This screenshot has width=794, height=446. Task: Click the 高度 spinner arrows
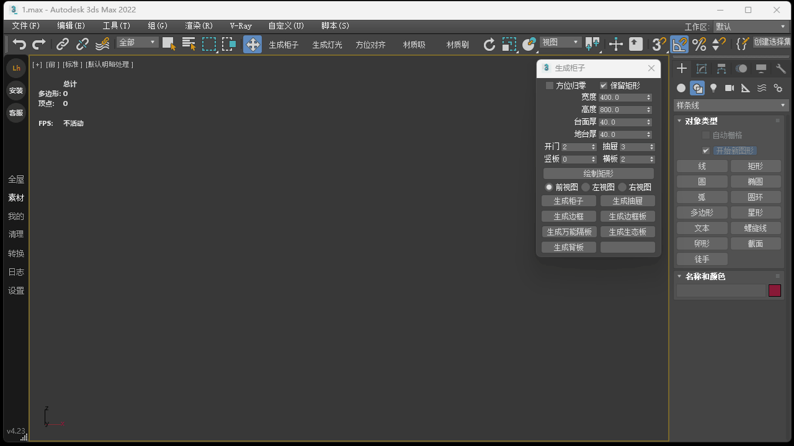(649, 110)
